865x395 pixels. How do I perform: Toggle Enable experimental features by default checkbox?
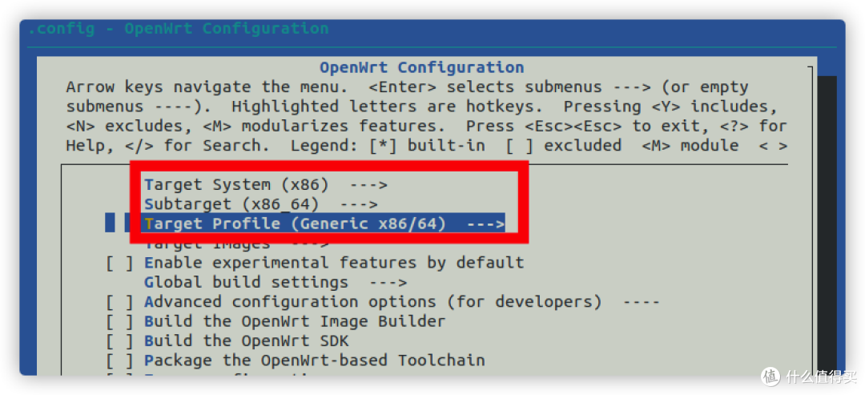pyautogui.click(x=119, y=263)
